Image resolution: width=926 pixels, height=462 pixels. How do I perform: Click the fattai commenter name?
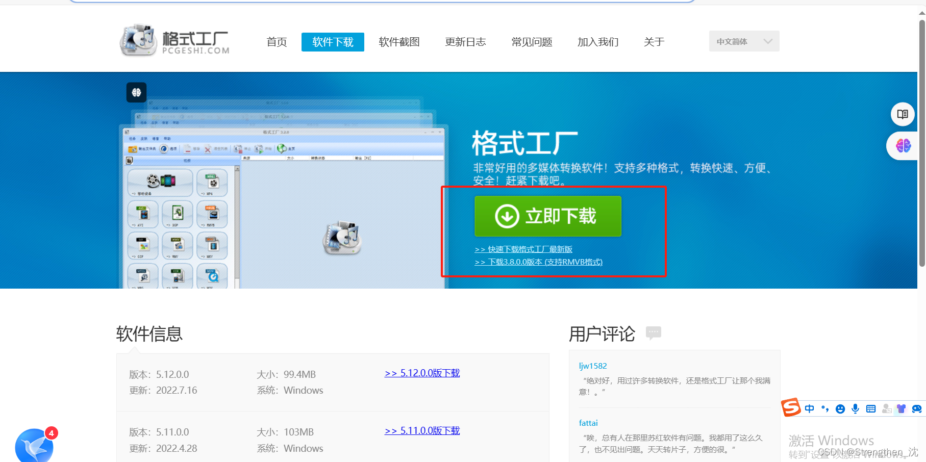point(588,423)
